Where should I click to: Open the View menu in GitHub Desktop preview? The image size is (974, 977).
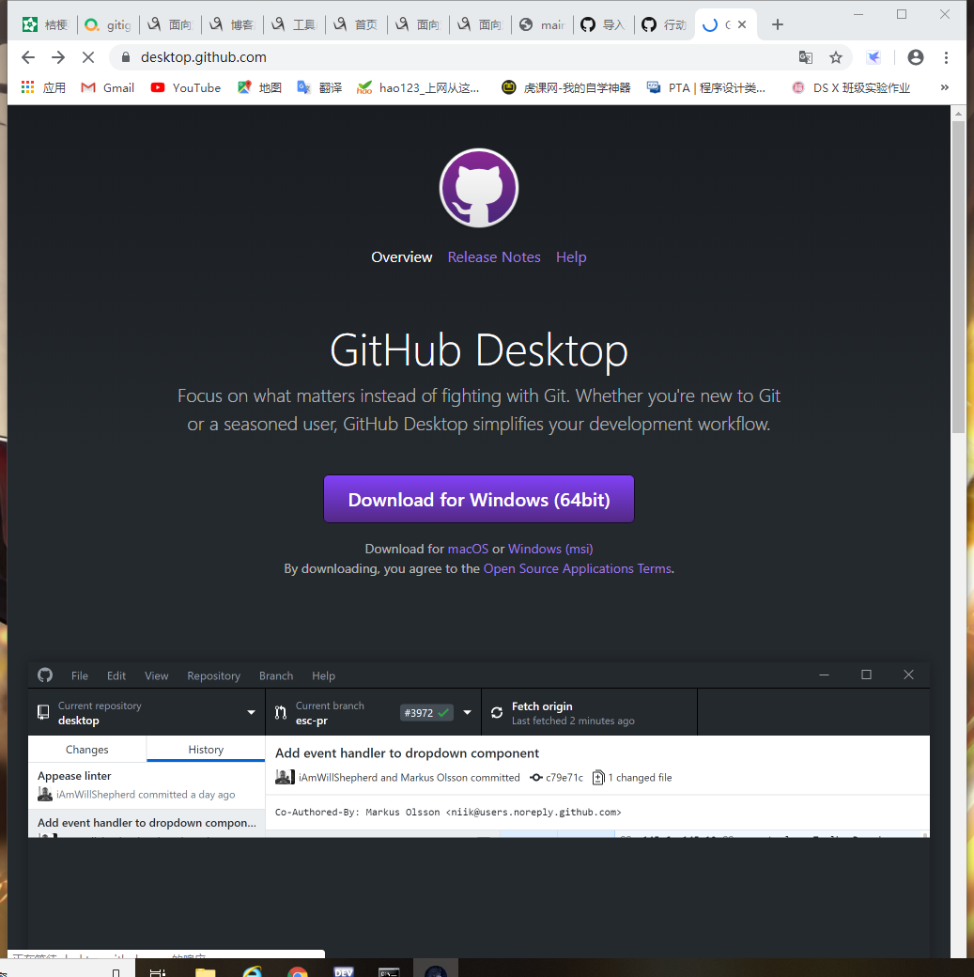157,675
